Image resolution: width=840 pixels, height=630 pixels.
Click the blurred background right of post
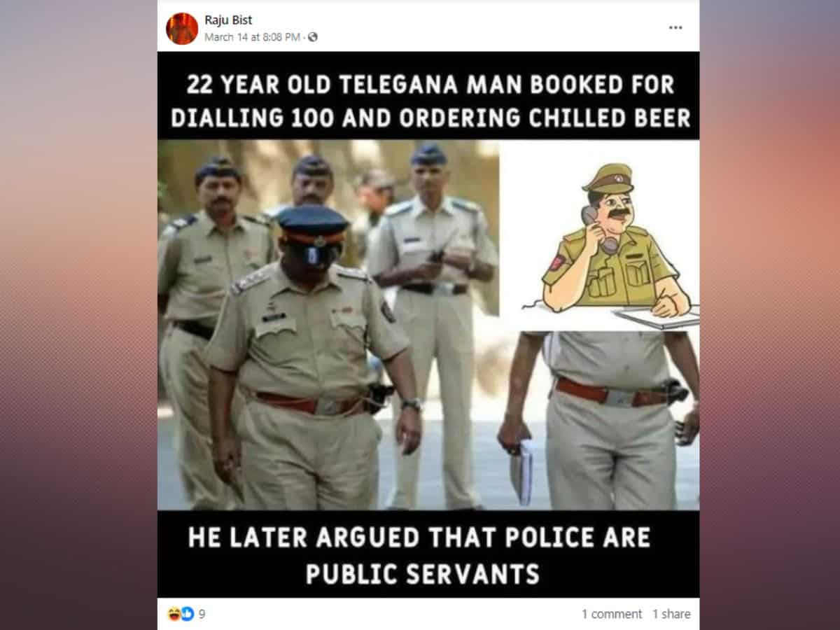(769, 315)
